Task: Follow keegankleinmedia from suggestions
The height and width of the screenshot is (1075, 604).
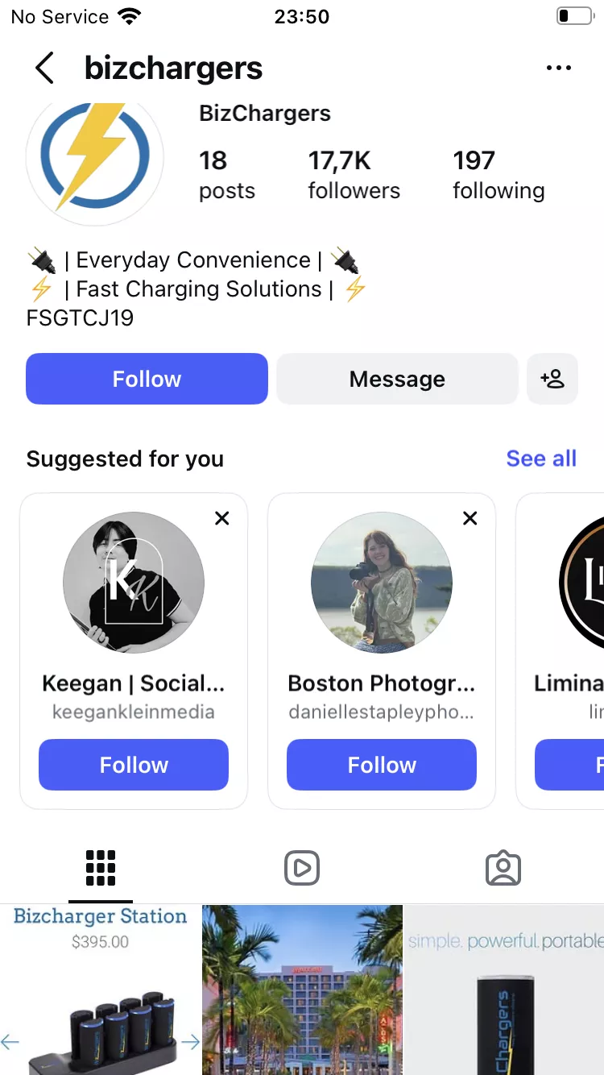Action: click(134, 765)
